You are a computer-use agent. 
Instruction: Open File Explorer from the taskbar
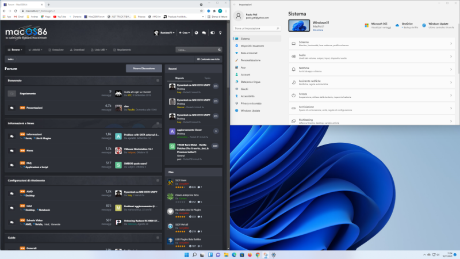coord(226,255)
